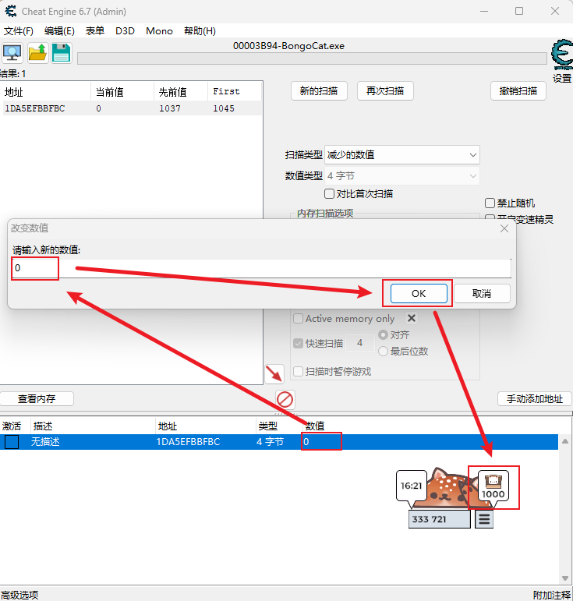Click the red no-entry clear list icon
573x601 pixels.
coord(285,400)
